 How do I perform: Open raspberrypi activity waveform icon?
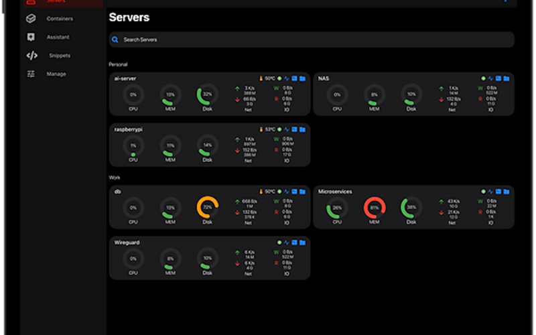point(287,129)
